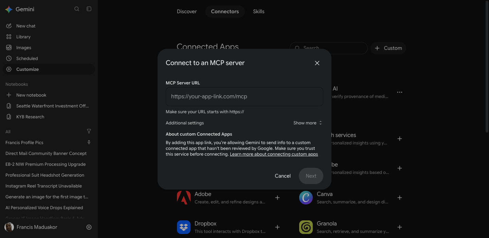The image size is (489, 238).
Task: Open the Library section
Action: click(x=49, y=37)
